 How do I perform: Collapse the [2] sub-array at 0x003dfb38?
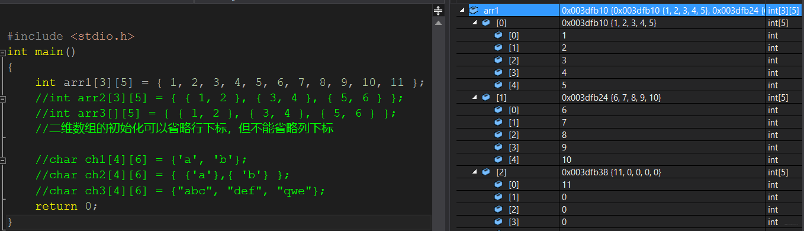coord(474,172)
